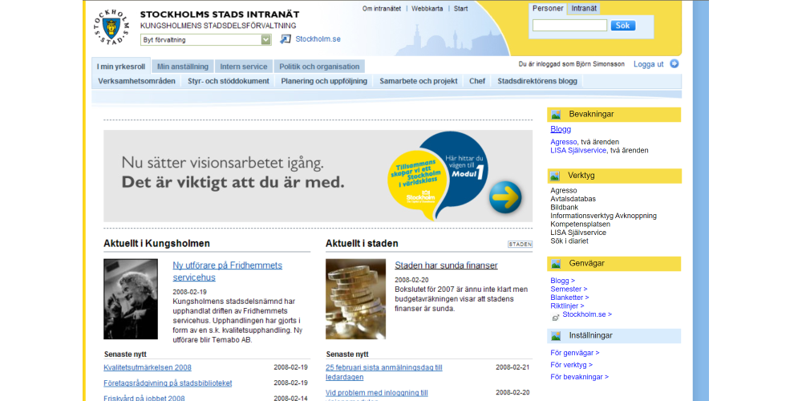
Task: Open Informationsverktyg Avknoppning tool
Action: 604,216
